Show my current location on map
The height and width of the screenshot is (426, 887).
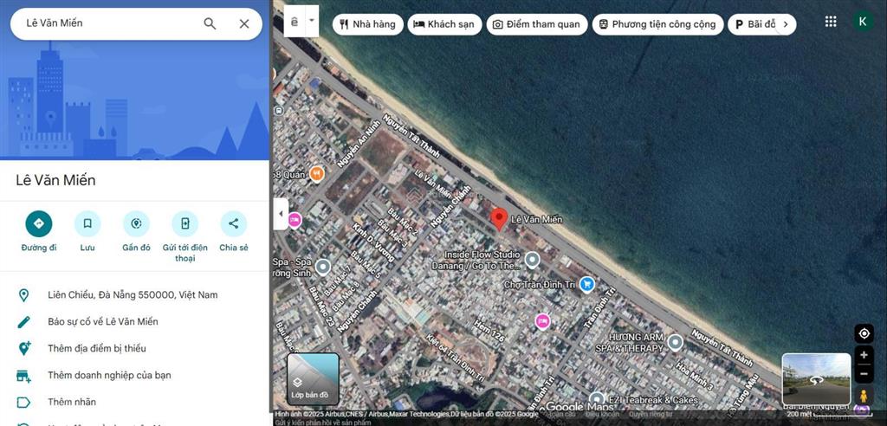863,333
